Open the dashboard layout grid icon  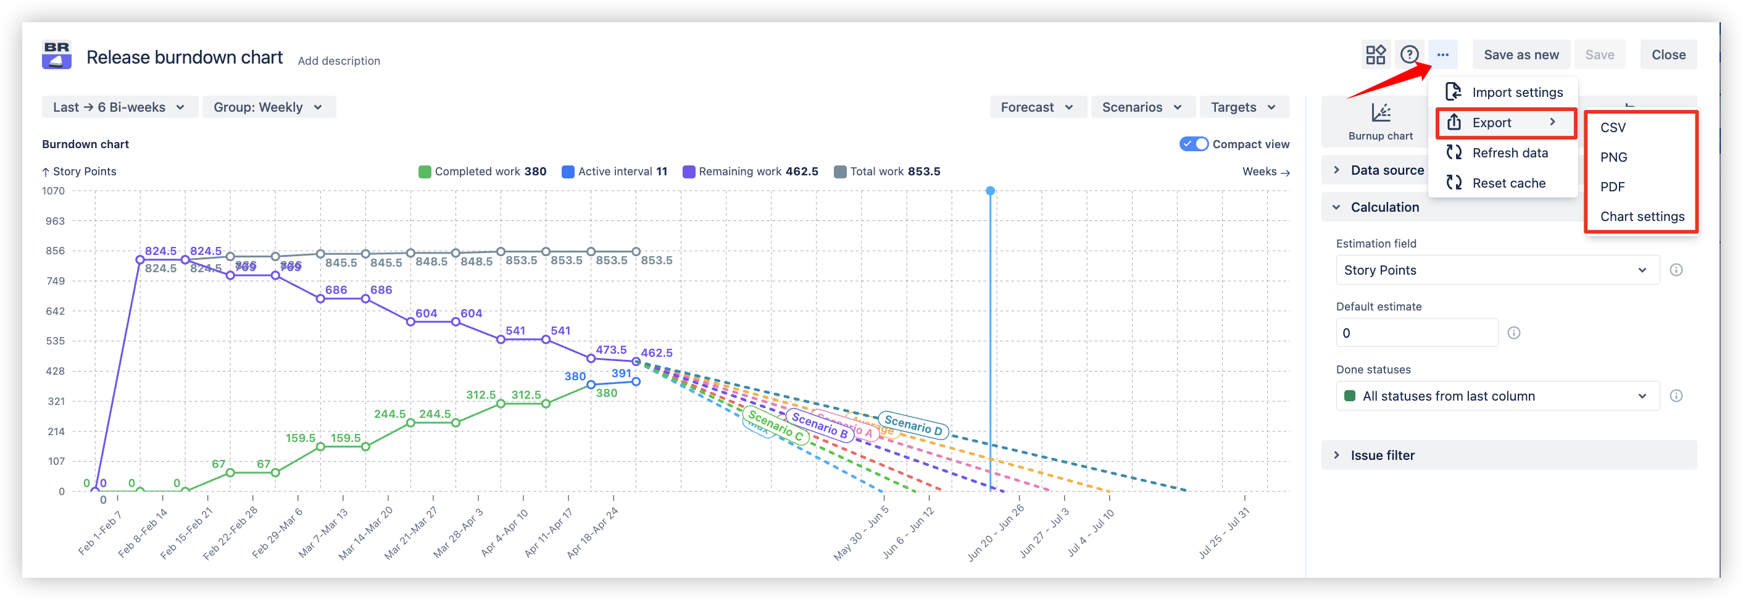coord(1375,54)
